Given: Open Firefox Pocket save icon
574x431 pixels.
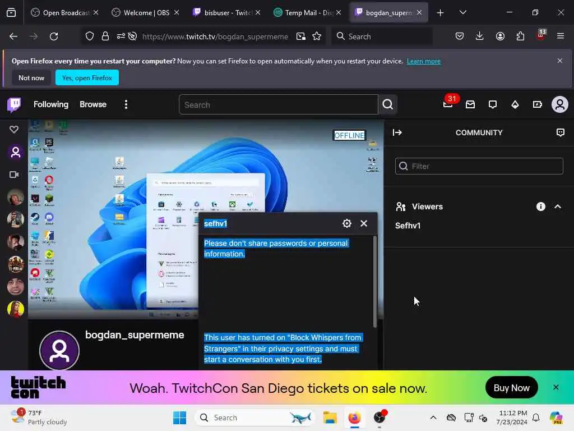Looking at the screenshot, I should pos(460,36).
